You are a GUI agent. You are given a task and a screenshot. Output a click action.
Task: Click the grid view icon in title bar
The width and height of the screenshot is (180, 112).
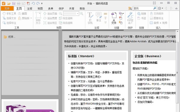(x=154, y=3)
